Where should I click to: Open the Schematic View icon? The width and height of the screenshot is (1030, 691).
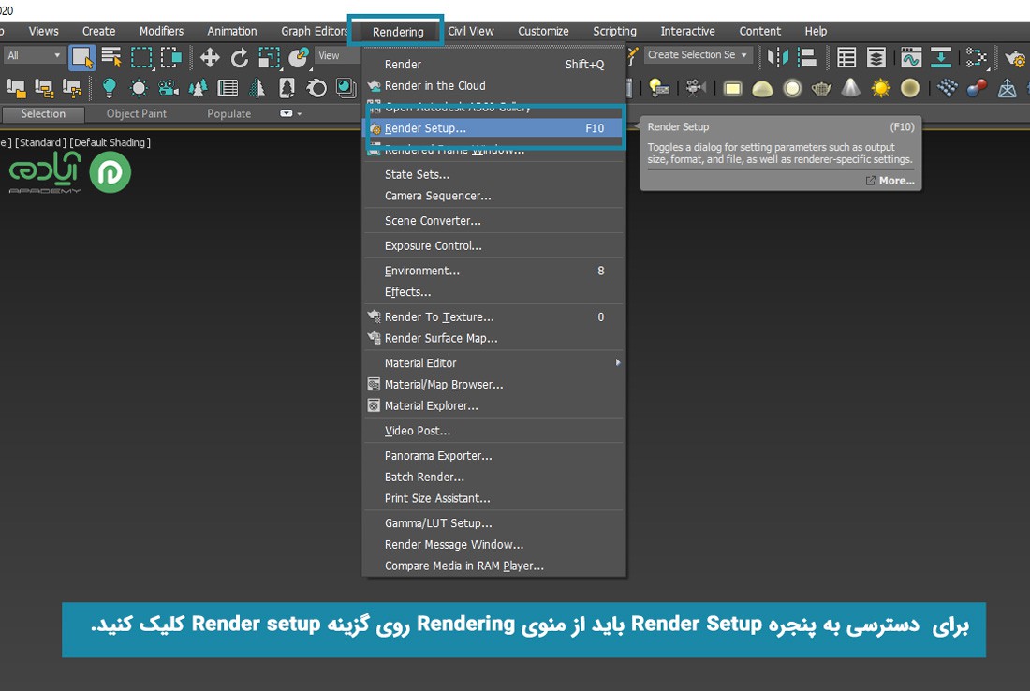tap(977, 58)
